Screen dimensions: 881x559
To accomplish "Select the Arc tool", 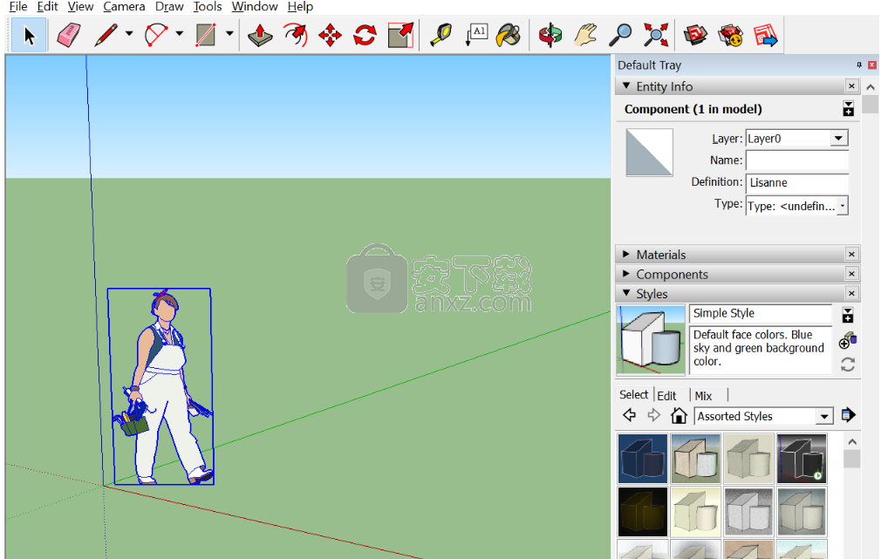I will tap(155, 35).
